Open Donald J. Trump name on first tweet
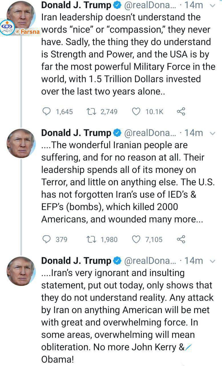Image resolution: width=222 pixels, height=366 pixels. [76, 5]
